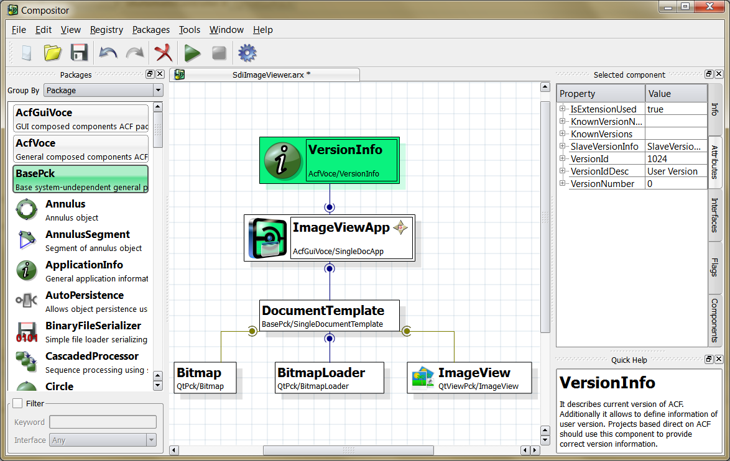The image size is (730, 461).
Task: Save the project using the save icon
Action: (79, 53)
